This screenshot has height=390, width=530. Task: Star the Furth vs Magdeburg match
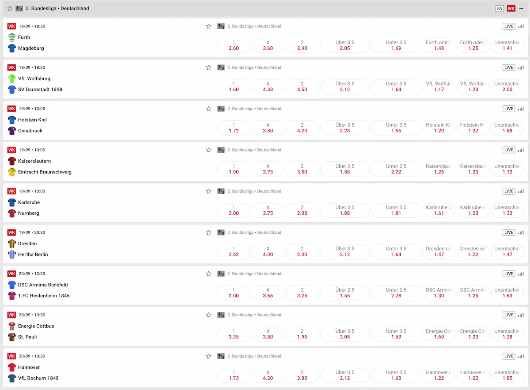pyautogui.click(x=208, y=26)
